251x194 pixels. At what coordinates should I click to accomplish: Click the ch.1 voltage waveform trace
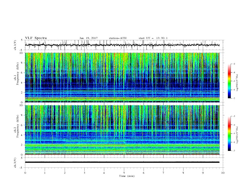[122, 45]
